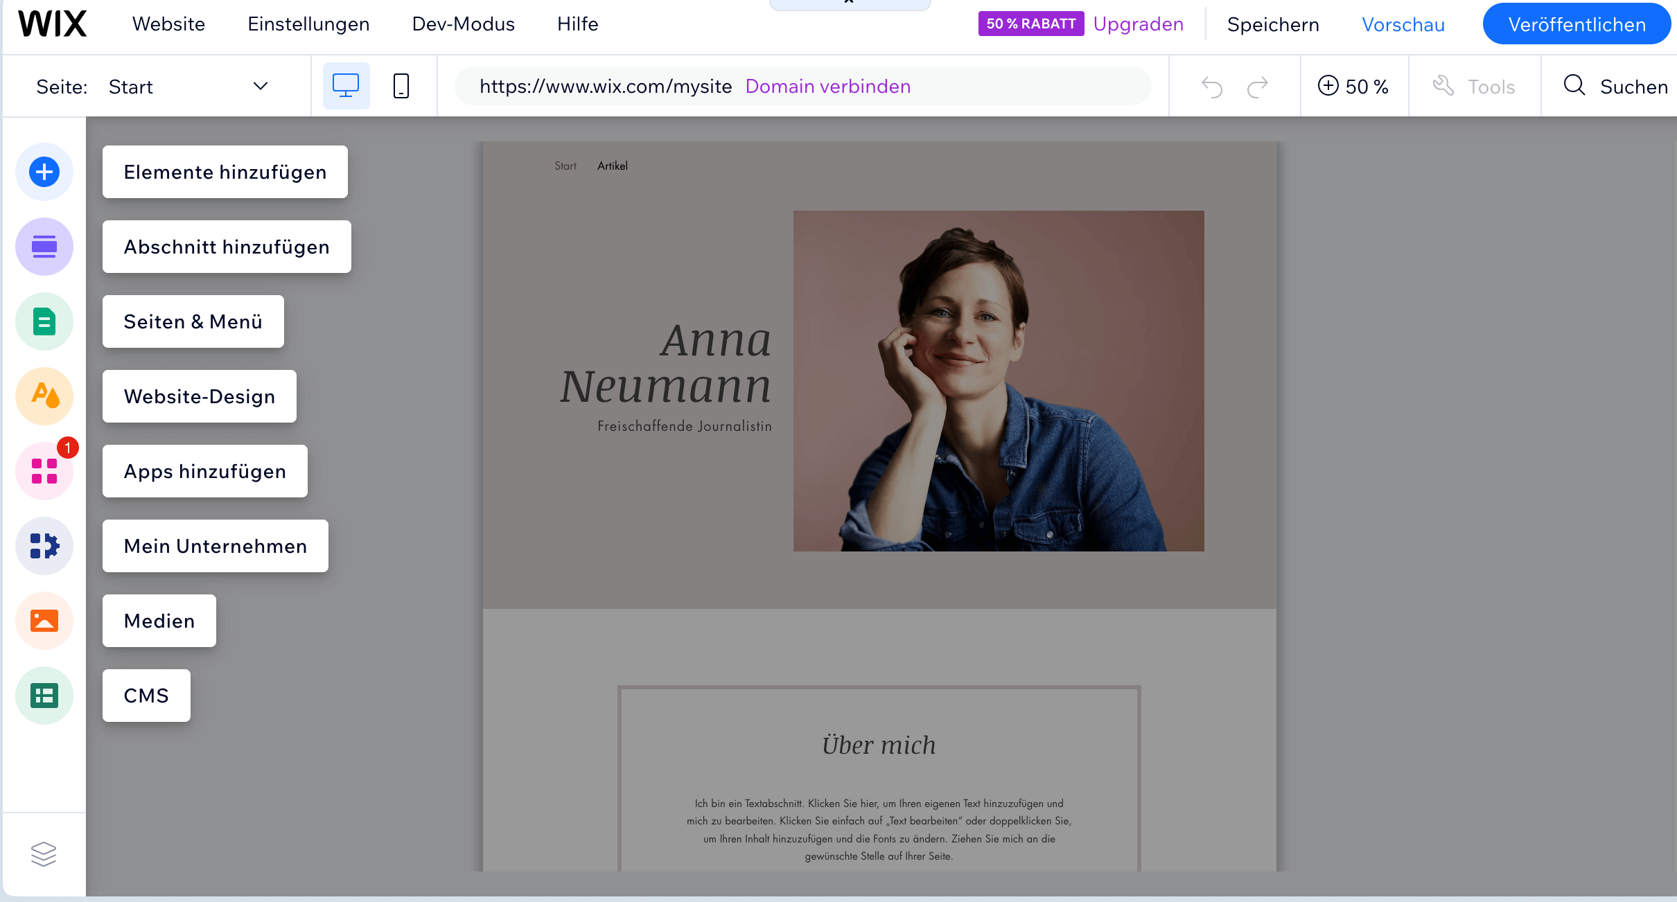The height and width of the screenshot is (902, 1677).
Task: Click the Upgraden link
Action: point(1139,24)
